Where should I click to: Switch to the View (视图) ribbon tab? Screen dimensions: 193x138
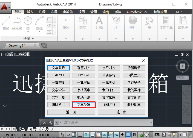(82, 12)
